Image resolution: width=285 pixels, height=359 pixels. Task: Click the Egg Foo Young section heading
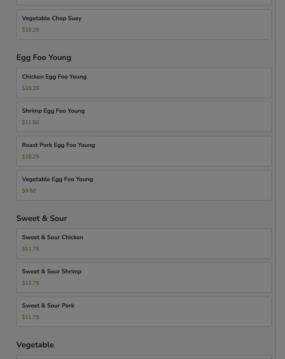click(x=44, y=58)
